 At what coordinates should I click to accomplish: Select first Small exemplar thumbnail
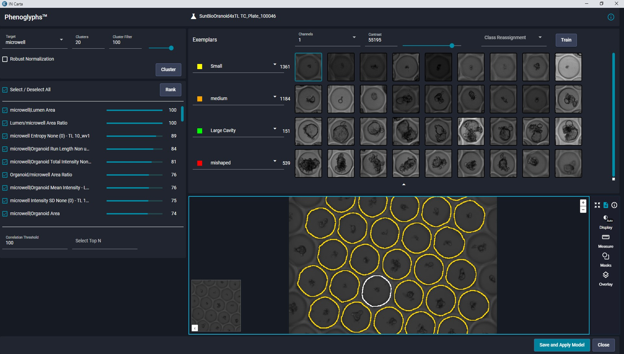308,67
